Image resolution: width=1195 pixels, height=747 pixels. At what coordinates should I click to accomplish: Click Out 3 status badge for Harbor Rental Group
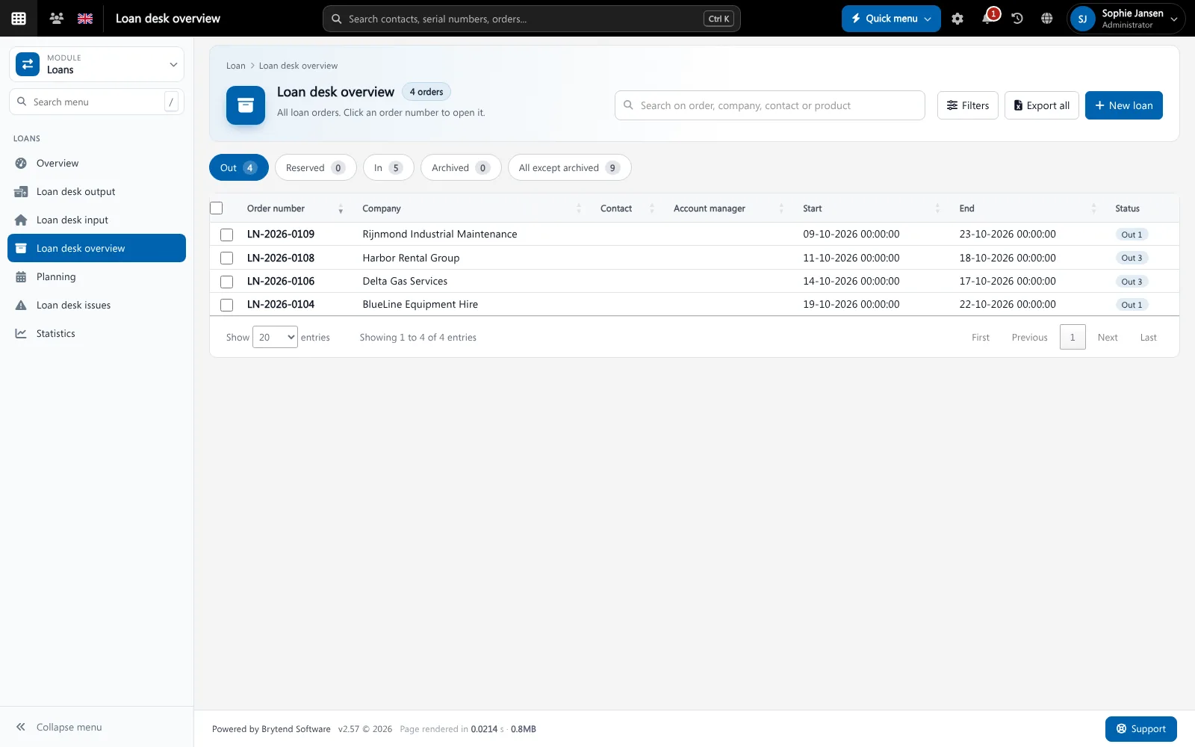click(x=1132, y=258)
